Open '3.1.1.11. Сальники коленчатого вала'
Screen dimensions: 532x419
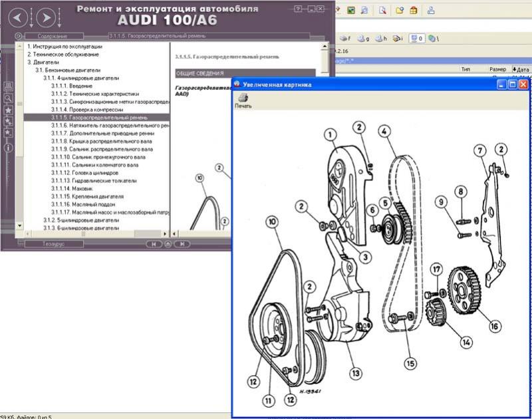tap(94, 165)
